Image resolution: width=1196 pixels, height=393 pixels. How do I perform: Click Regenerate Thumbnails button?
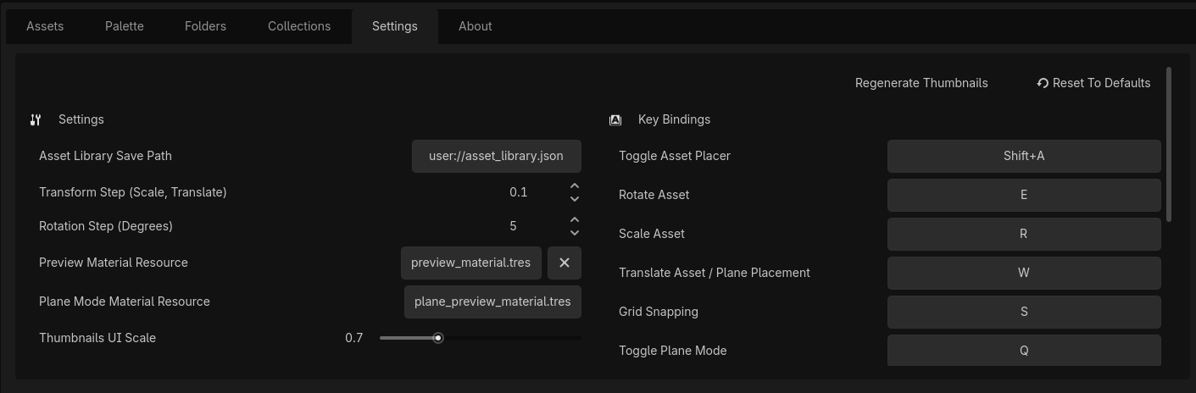[x=921, y=83]
